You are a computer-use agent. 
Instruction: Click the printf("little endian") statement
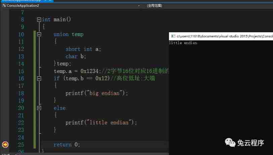(x=101, y=123)
